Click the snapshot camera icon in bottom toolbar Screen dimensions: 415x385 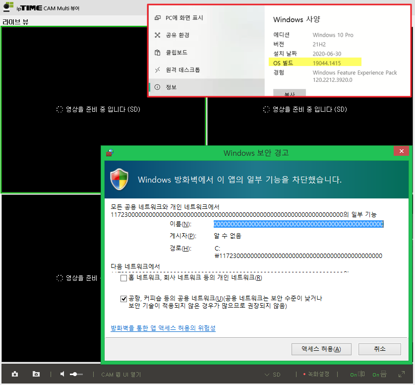point(15,374)
